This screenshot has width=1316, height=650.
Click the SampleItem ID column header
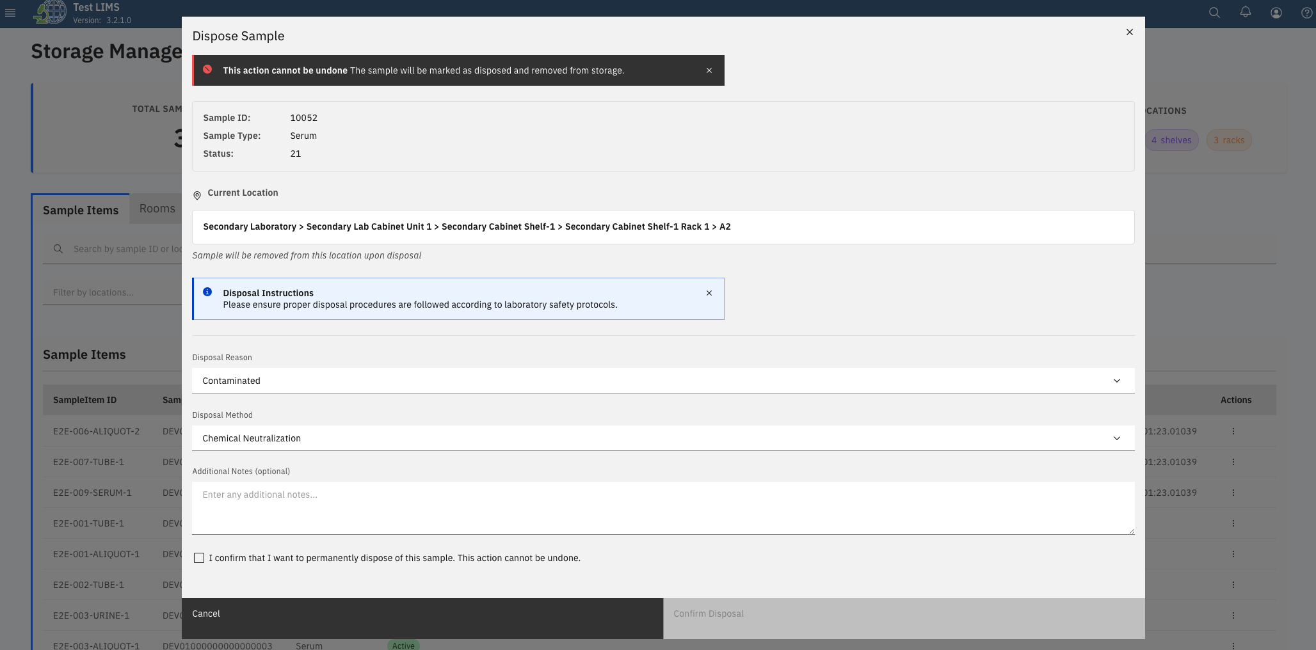[x=84, y=400]
